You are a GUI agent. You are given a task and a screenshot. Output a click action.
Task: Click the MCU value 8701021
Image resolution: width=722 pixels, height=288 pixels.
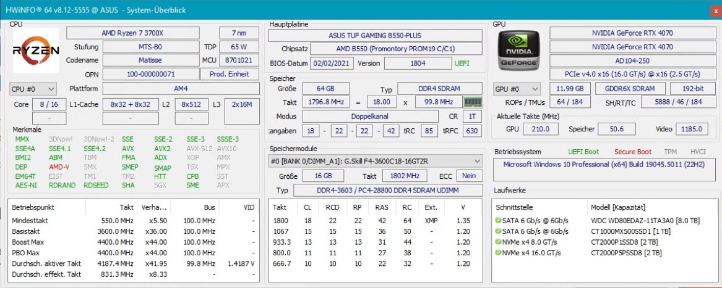239,60
